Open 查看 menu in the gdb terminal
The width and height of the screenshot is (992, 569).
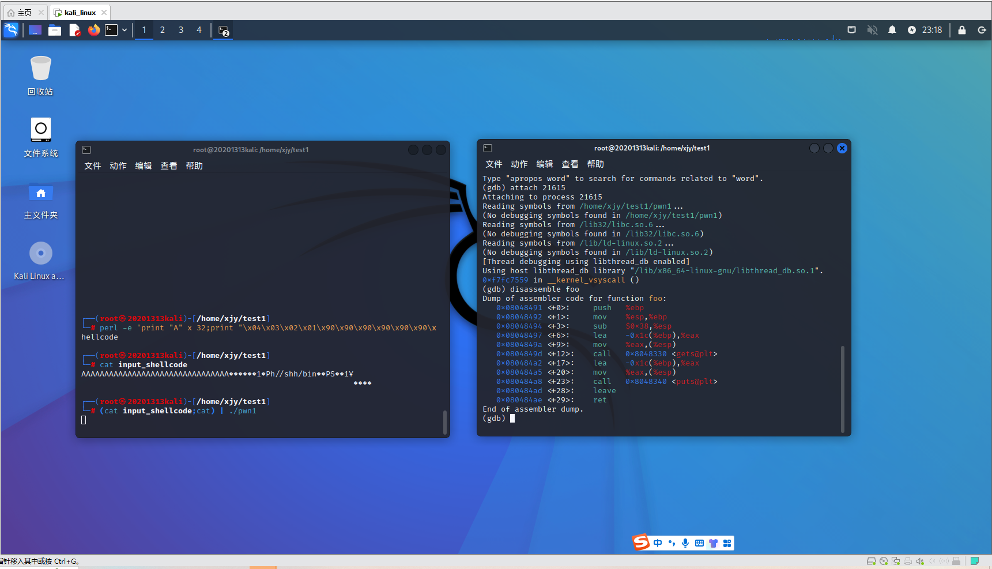tap(570, 164)
